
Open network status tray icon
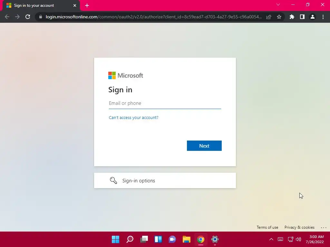290,239
